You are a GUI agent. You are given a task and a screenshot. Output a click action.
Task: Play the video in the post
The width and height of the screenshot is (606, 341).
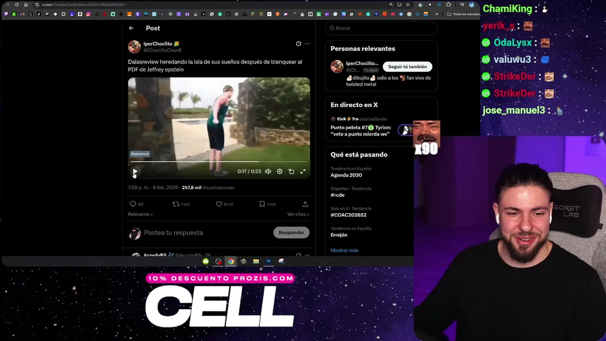point(135,171)
